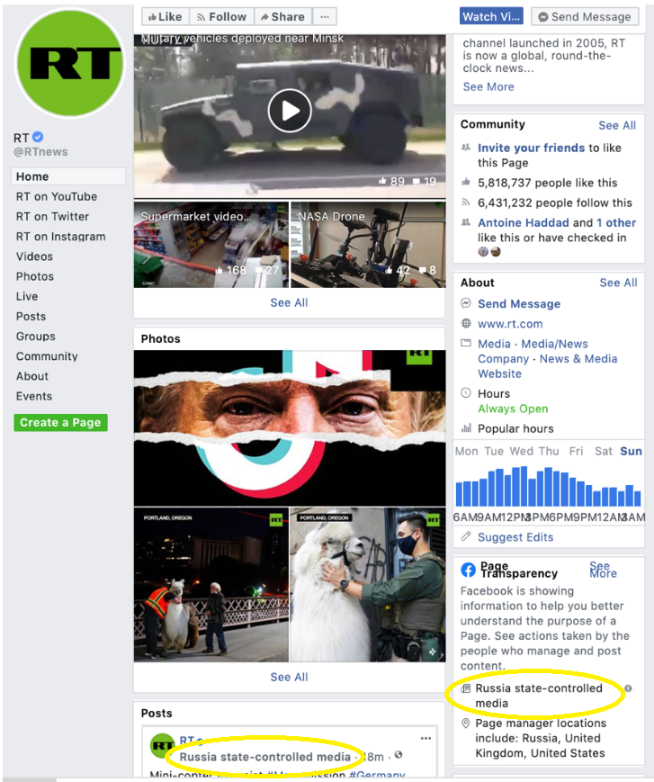Click See All in the Community card
Screen dimensions: 654x782
click(617, 125)
